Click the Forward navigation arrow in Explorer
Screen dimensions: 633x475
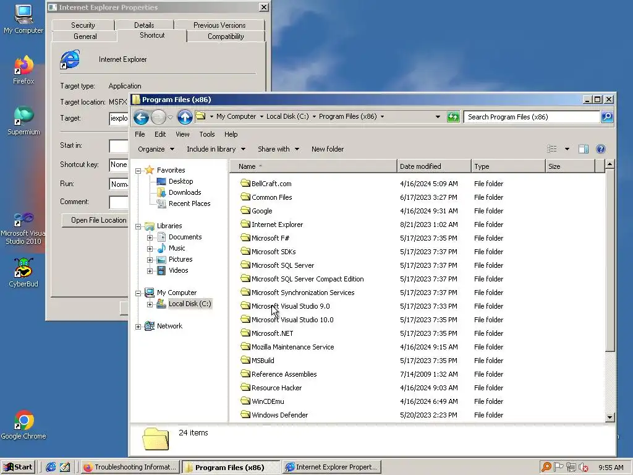158,117
